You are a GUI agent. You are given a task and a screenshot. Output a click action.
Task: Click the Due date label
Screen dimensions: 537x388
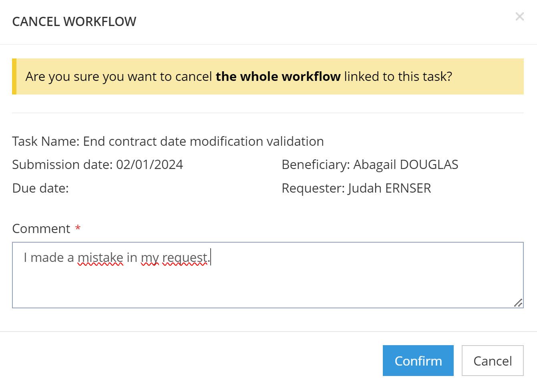pyautogui.click(x=40, y=188)
